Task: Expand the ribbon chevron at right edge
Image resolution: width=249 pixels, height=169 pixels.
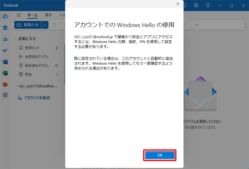Action: pos(247,27)
